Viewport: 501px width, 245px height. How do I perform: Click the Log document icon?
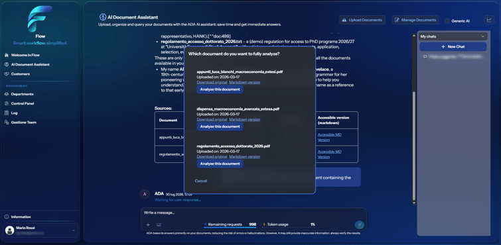coord(7,113)
